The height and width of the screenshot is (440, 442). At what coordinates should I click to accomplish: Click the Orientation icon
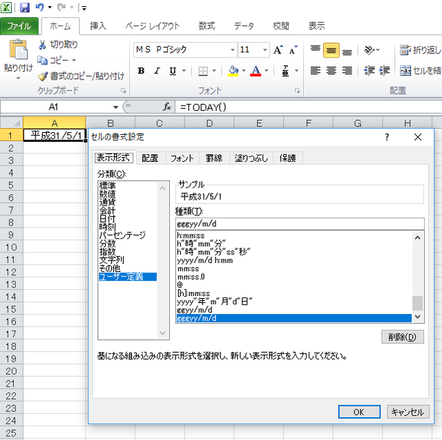coord(369,50)
